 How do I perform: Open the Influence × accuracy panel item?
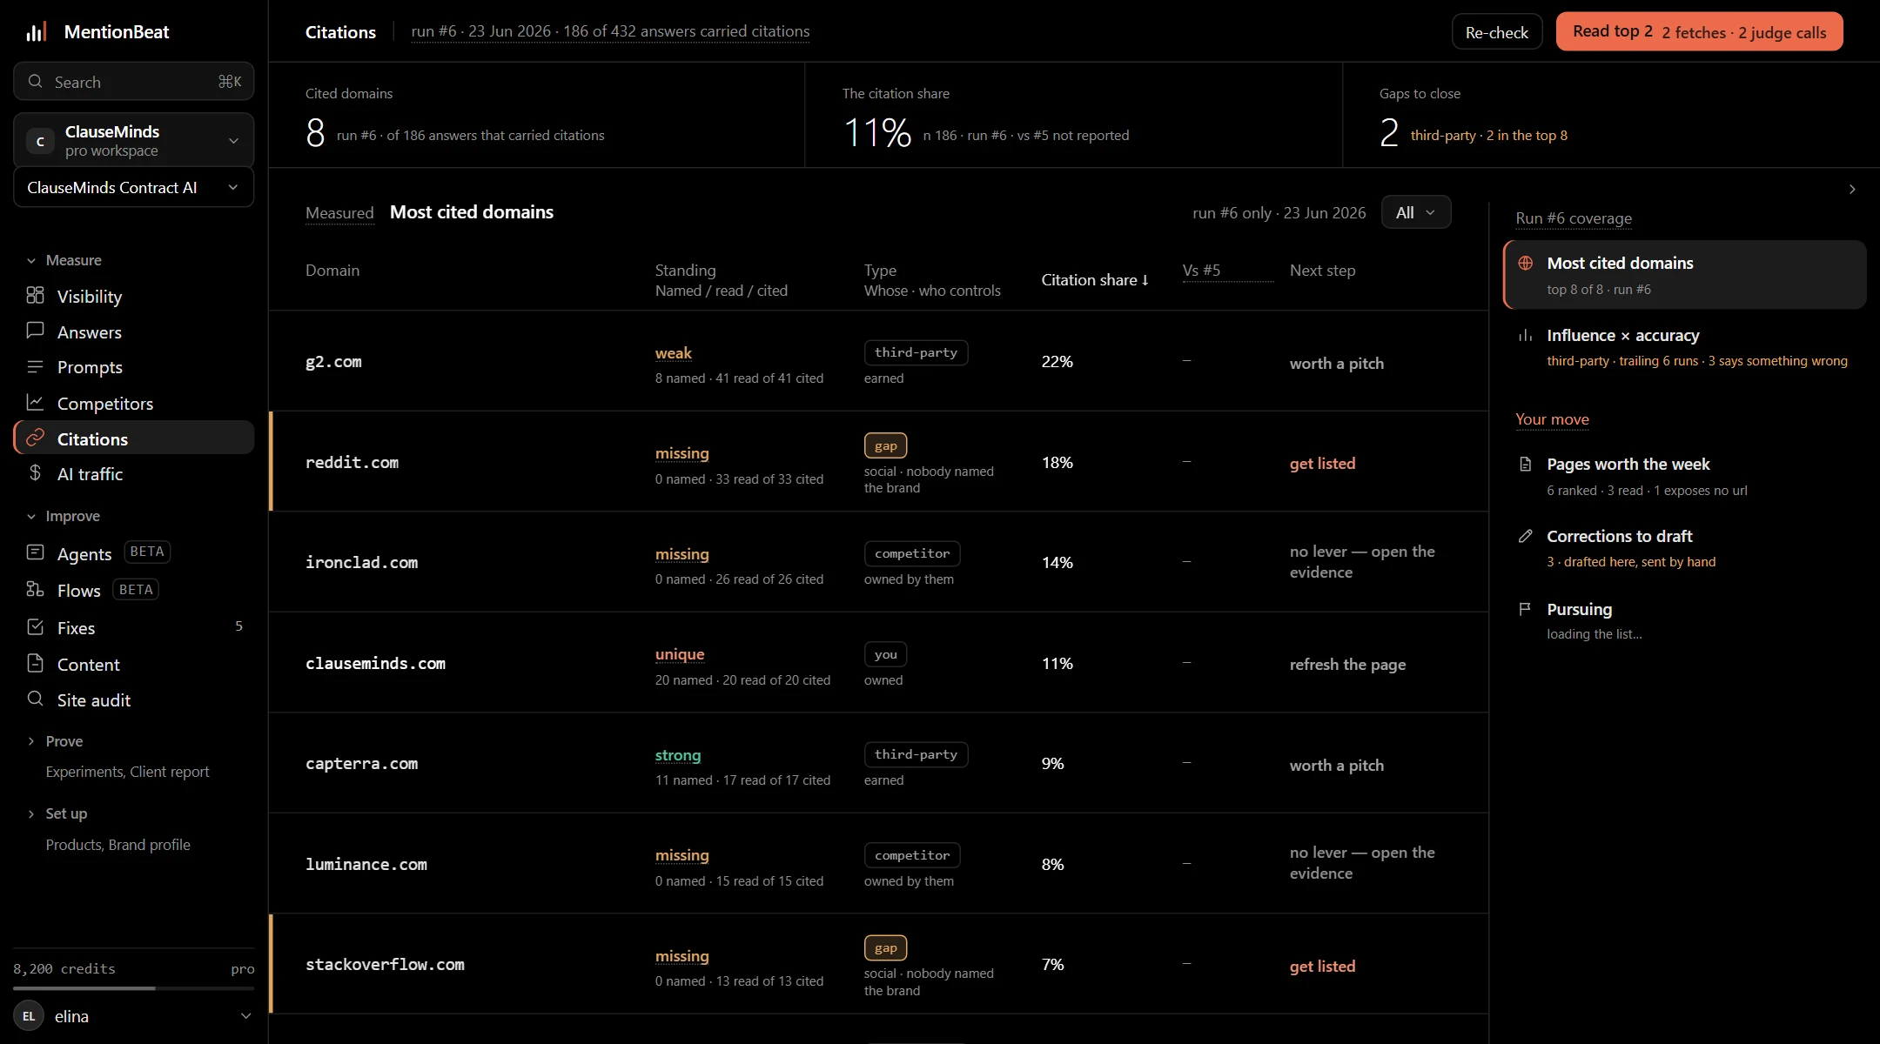coord(1685,347)
